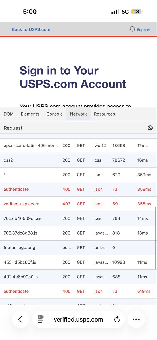Tap the Back to USPS.com link
The height and width of the screenshot is (340, 157).
31,29
